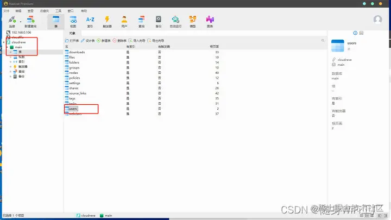Viewport: 391px width, 220px height.
Task: Expand the 索引 indexes node in tree
Action: coord(10,61)
